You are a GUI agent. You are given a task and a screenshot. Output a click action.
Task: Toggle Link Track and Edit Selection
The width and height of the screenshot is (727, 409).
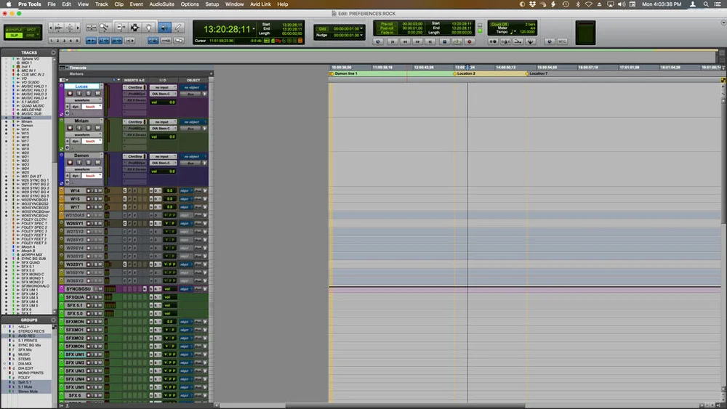tap(117, 41)
